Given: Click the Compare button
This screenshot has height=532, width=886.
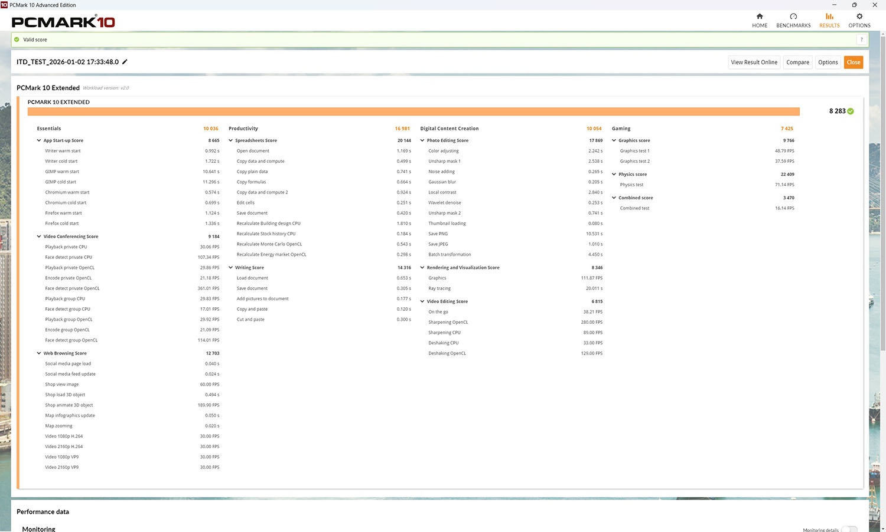Looking at the screenshot, I should [x=797, y=63].
